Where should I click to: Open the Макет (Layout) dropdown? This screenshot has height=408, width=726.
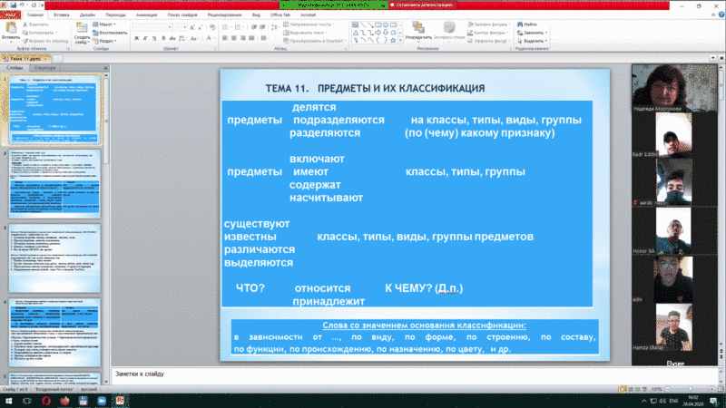[x=107, y=24]
